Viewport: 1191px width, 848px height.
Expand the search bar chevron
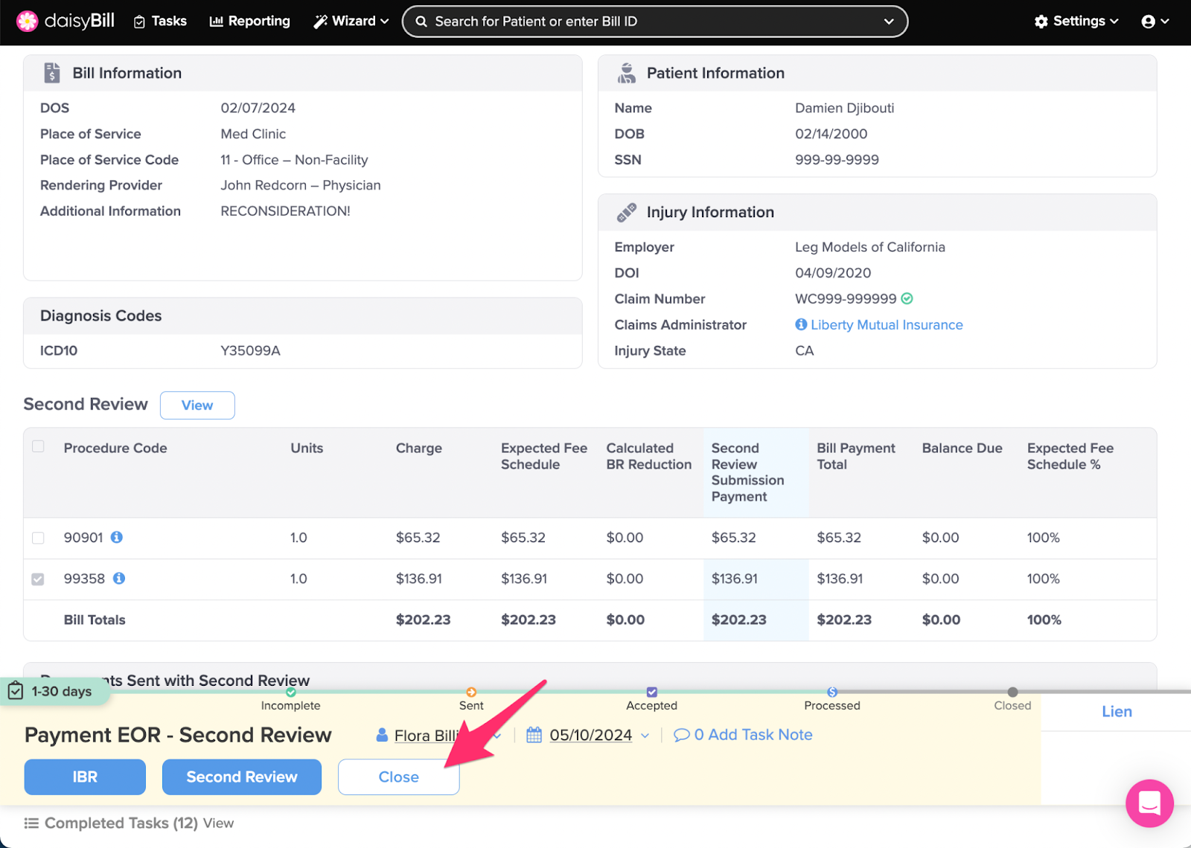tap(890, 21)
